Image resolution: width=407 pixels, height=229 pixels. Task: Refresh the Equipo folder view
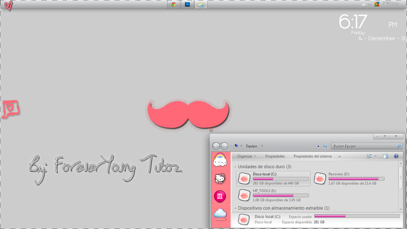pos(325,146)
